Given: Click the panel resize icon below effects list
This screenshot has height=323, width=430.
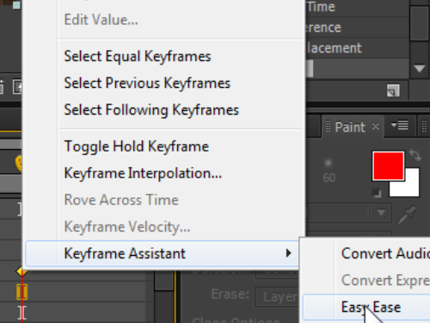Looking at the screenshot, I should [x=393, y=90].
